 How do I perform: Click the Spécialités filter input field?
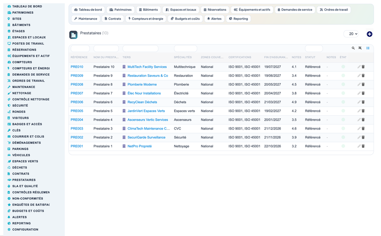coord(185,49)
